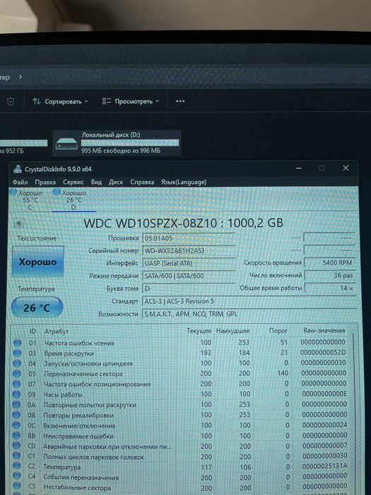Open the Сортировать dropdown in Explorer

(x=61, y=102)
